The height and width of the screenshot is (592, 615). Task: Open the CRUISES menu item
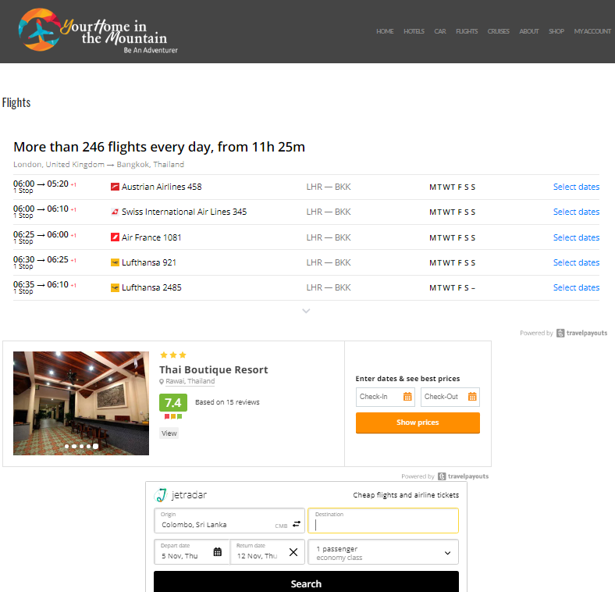click(x=499, y=31)
